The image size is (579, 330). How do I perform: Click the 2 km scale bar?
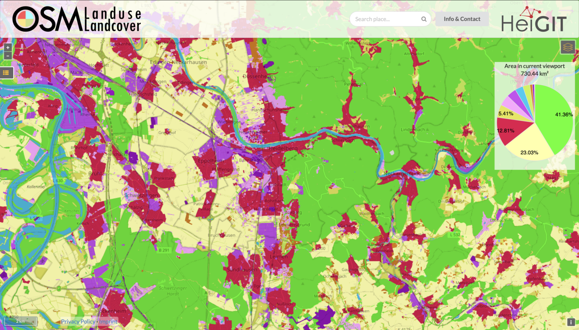[x=21, y=321]
